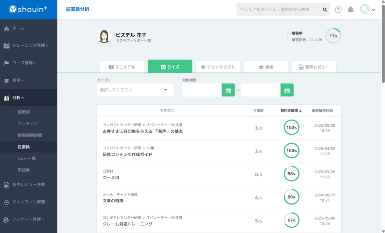Open the user account menu dropdown
The height and width of the screenshot is (233, 385).
click(x=368, y=10)
